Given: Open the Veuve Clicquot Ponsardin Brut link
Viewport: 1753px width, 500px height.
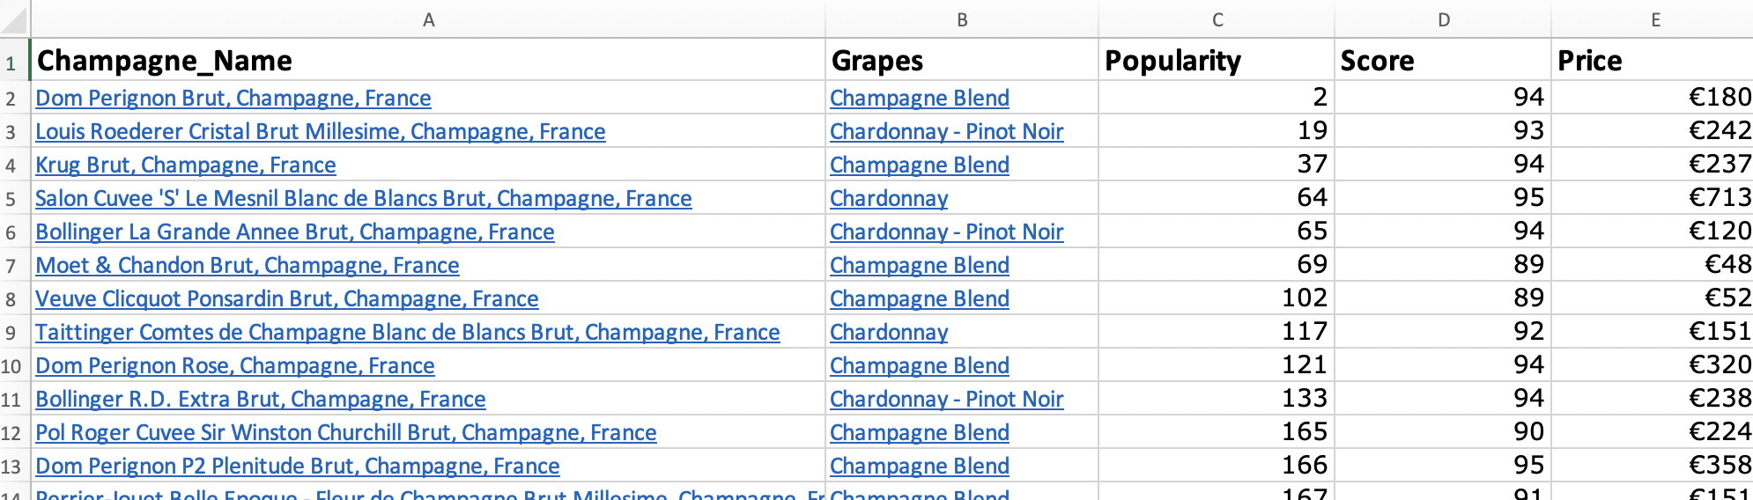Looking at the screenshot, I should [x=286, y=298].
